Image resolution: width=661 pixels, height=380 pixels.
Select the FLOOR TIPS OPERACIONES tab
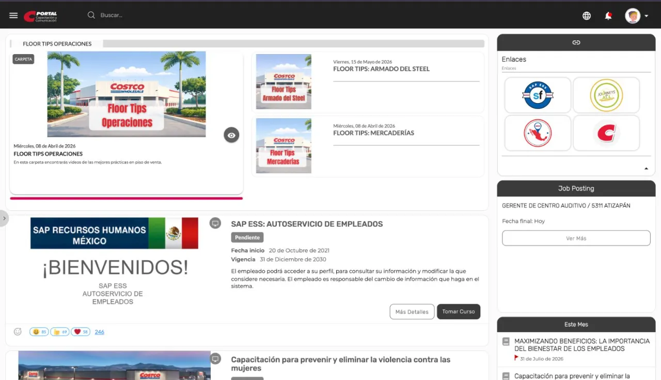click(x=57, y=44)
